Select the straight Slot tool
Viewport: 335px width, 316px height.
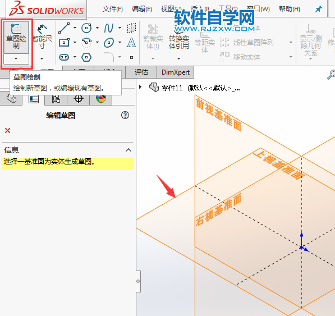pos(64,57)
